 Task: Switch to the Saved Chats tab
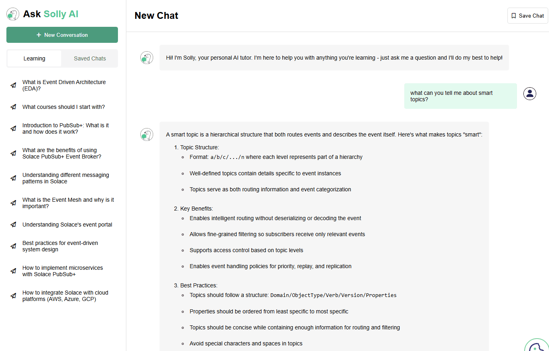click(90, 58)
